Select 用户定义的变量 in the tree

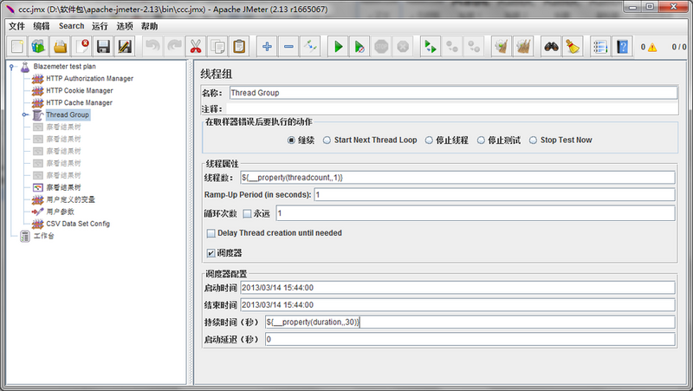[71, 199]
